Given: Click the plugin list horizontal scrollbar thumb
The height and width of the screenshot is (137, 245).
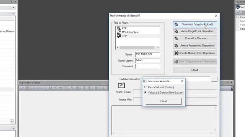Looking at the screenshot, I should (x=137, y=47).
